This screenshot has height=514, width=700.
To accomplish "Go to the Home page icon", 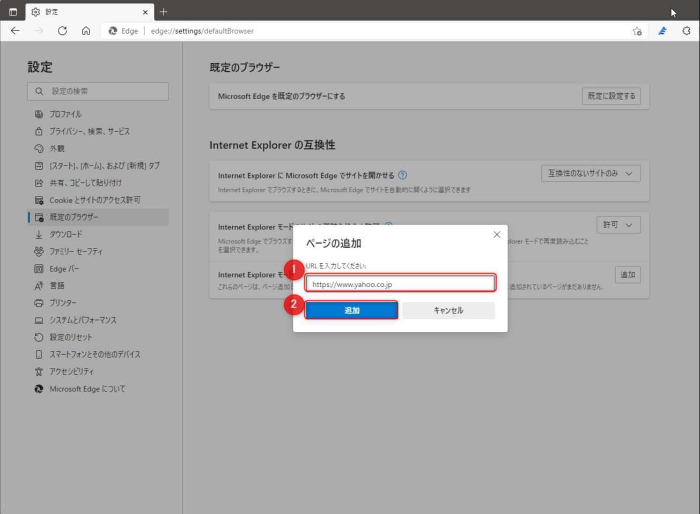I will (86, 31).
